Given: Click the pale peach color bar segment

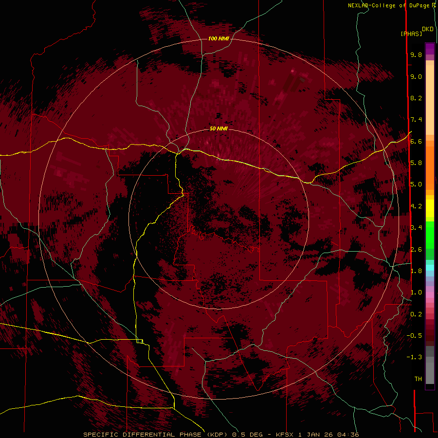Looking at the screenshot, I should (x=430, y=101).
